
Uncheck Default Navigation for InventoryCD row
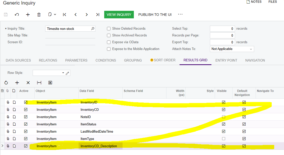tap(244, 110)
